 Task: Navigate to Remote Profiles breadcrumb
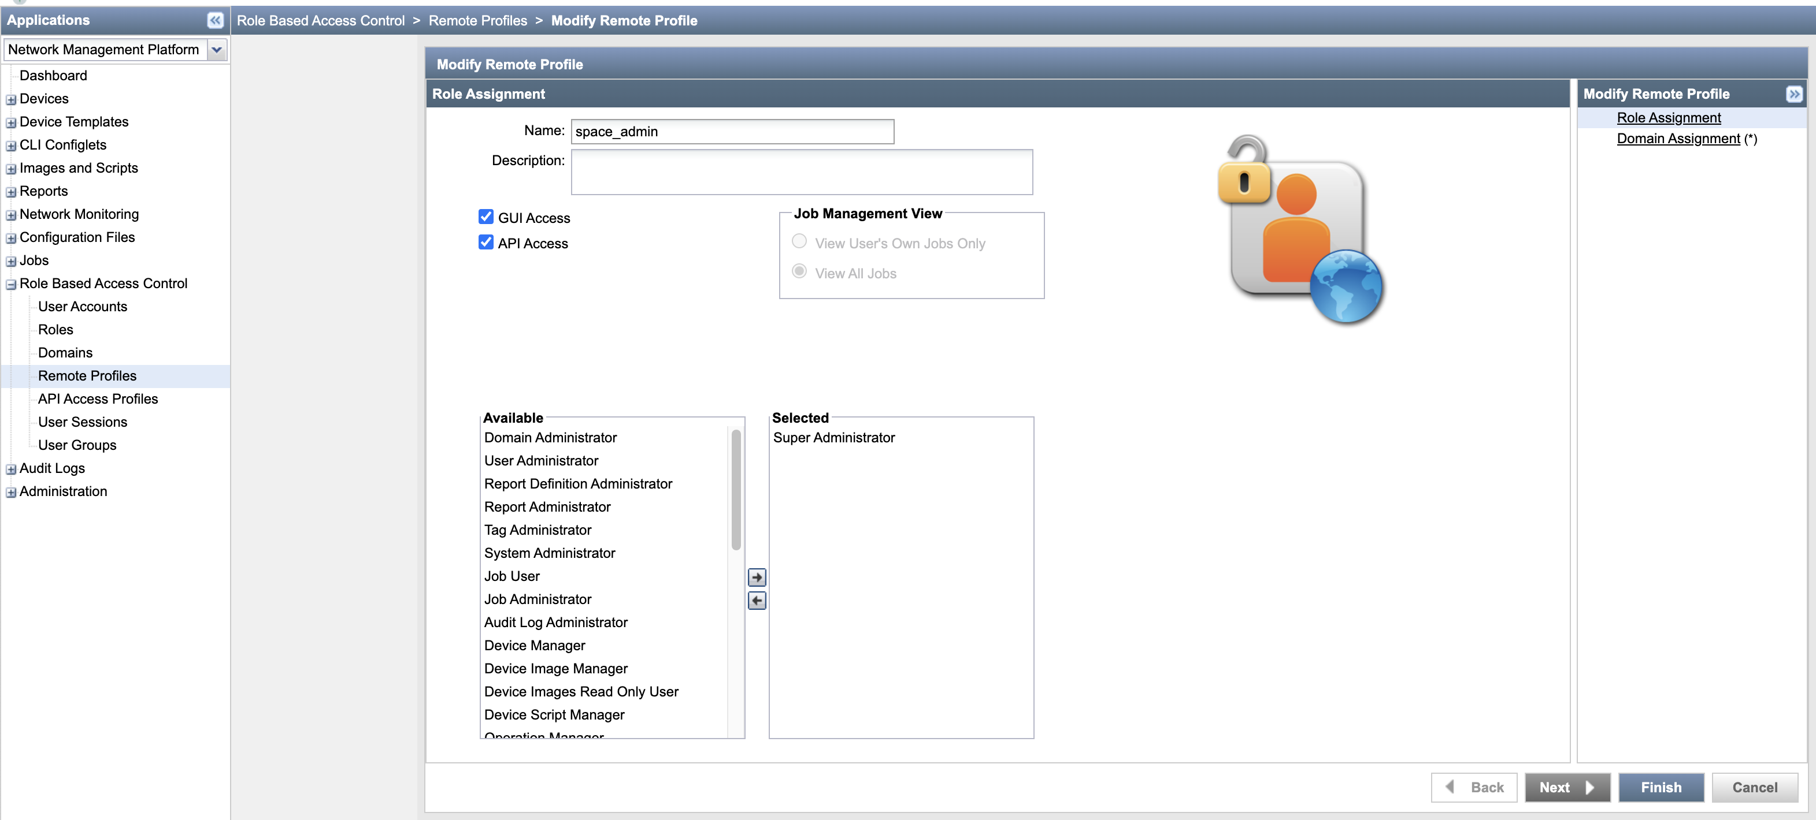coord(477,20)
